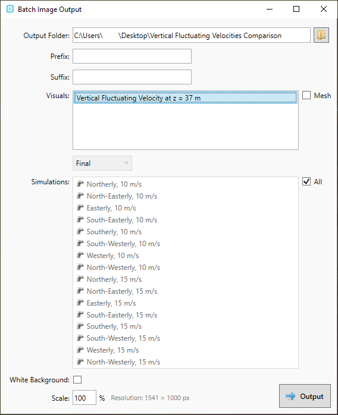
Task: Click the Output Folder path field
Action: [192, 35]
